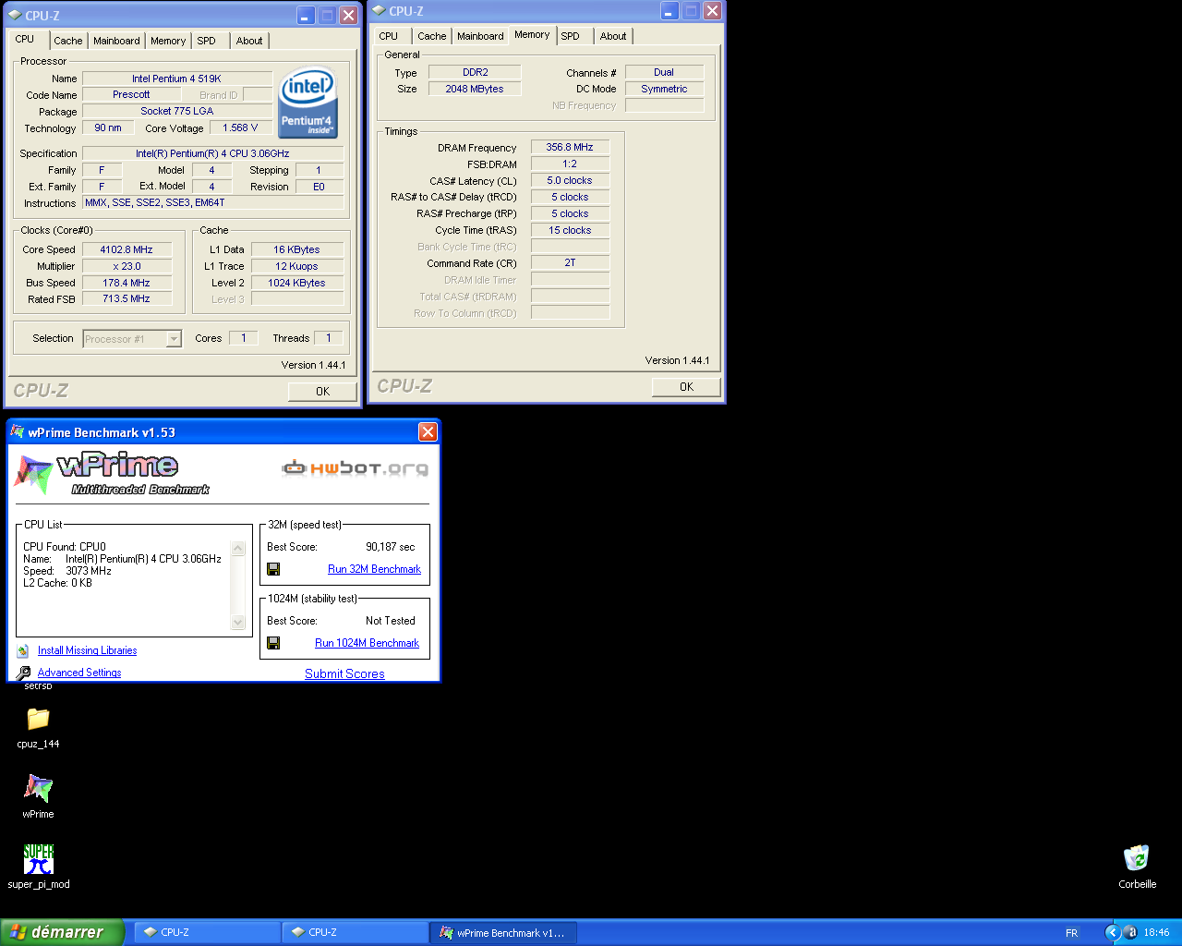Viewport: 1182px width, 946px height.
Task: Open the Advanced Settings link
Action: pyautogui.click(x=79, y=673)
